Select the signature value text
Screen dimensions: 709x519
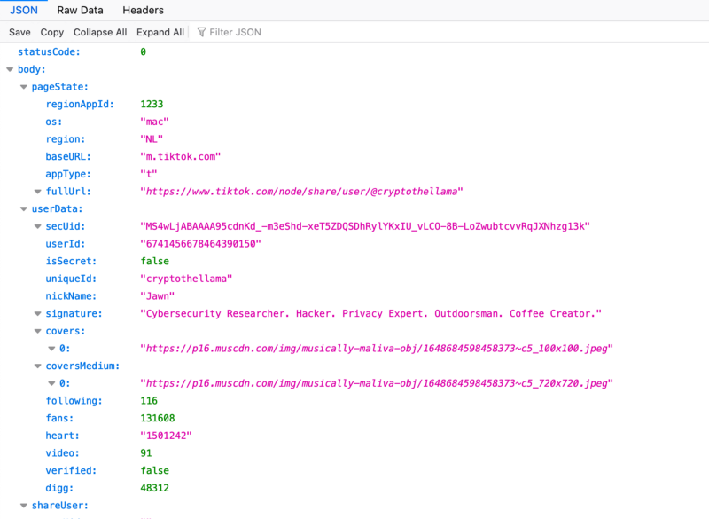click(370, 313)
